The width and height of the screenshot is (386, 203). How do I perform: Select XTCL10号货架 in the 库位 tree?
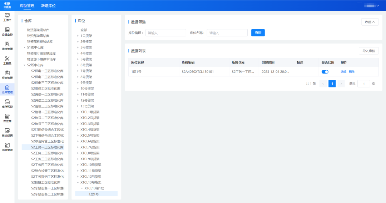tap(91, 165)
